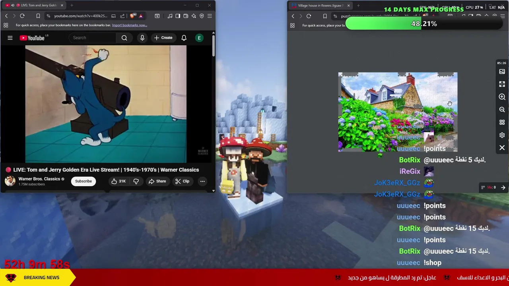The image size is (509, 286).
Task: Open Brave Wallet icon in YouTube window
Action: (186, 16)
